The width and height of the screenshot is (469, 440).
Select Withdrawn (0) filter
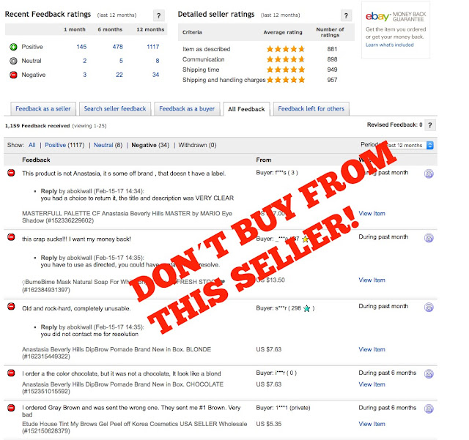pos(197,145)
